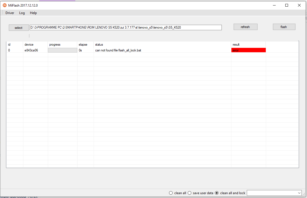Minimize the MiFlash window
The width and height of the screenshot is (307, 198).
(274, 5)
